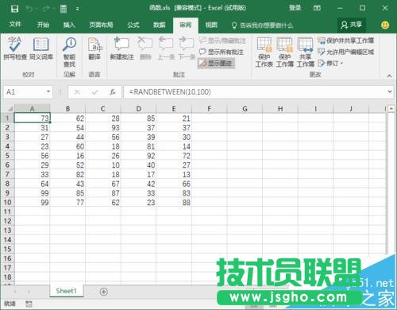Click the Save icon in quick access toolbar
Screen dimensions: 397x310
click(x=14, y=9)
